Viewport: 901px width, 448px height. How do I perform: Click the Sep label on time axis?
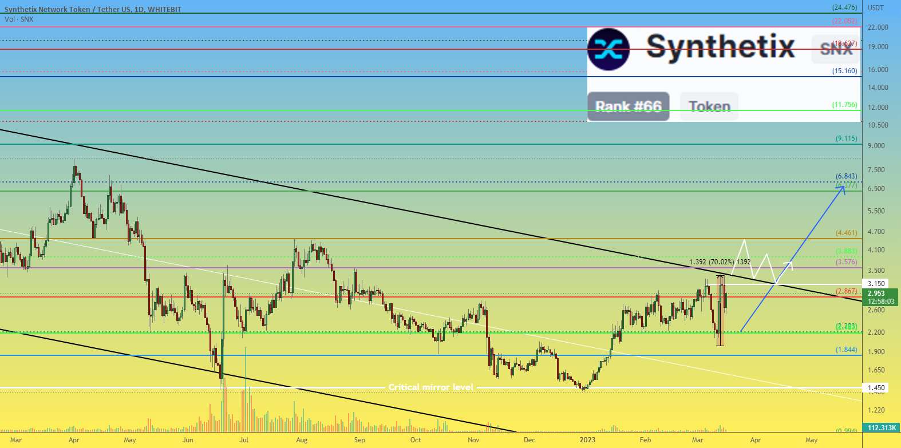[x=359, y=440]
